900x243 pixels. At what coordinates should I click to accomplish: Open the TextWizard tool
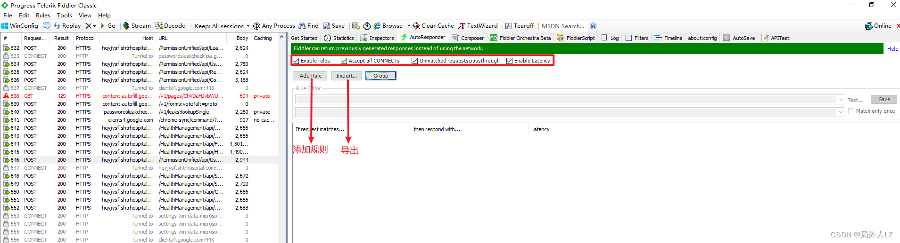[x=478, y=26]
